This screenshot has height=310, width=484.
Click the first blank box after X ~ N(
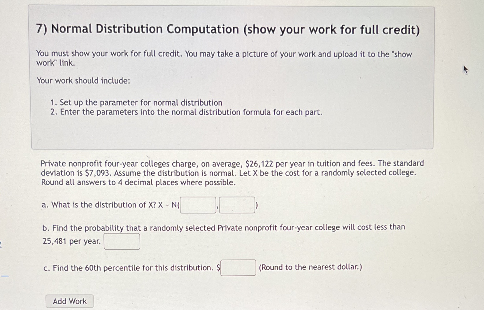coord(198,205)
